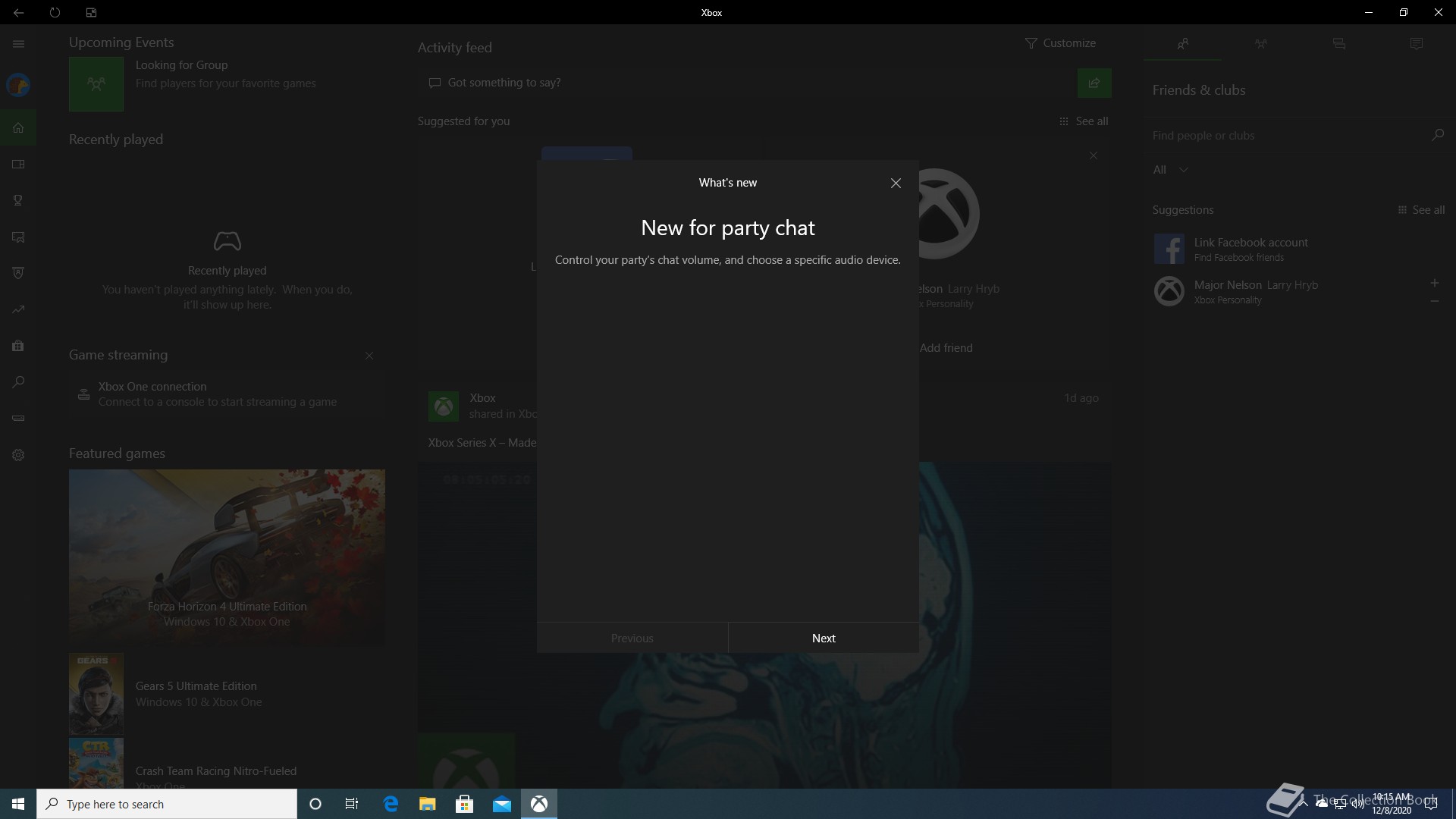1456x819 pixels.
Task: Open Forza Horizon 4 featured game
Action: click(x=227, y=558)
